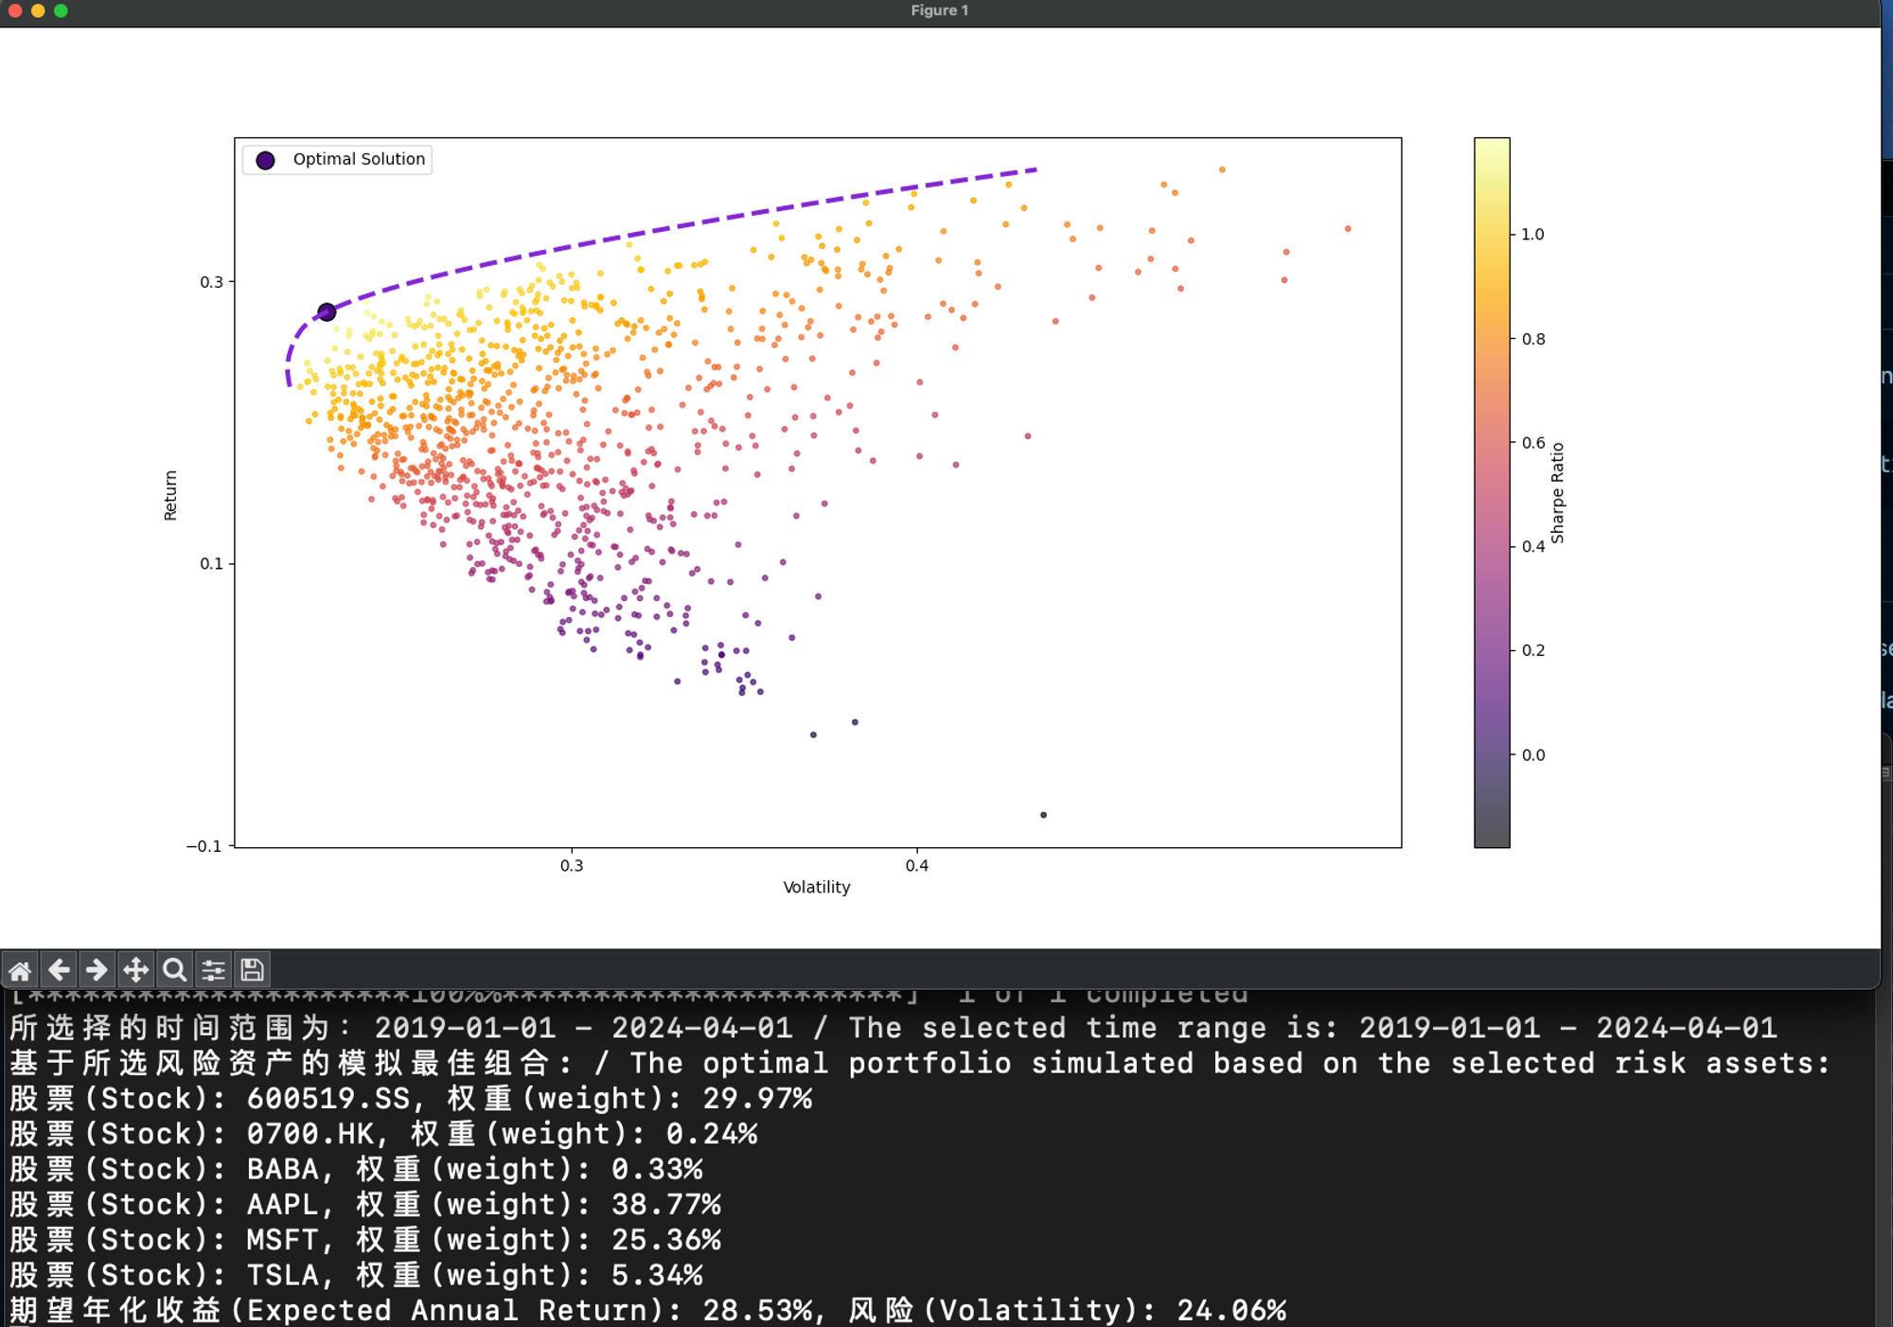Screen dimensions: 1893x1327
Task: Click the Volatility x-axis label
Action: (817, 887)
